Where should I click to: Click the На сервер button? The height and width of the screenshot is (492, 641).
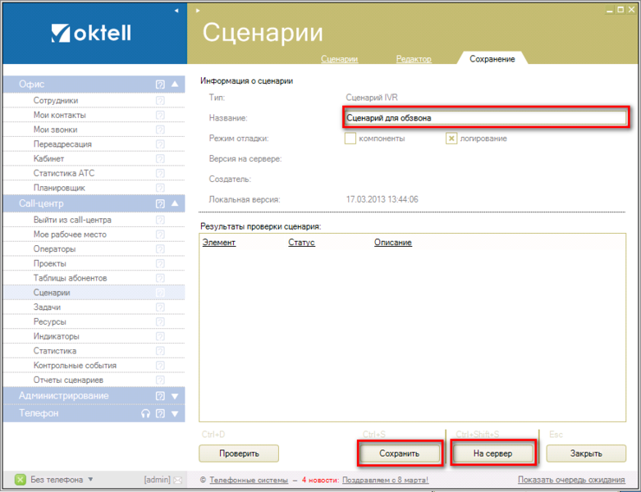coord(493,453)
